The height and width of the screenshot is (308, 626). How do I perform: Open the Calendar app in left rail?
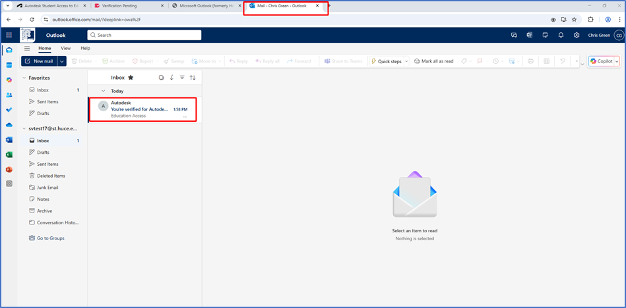coord(9,65)
